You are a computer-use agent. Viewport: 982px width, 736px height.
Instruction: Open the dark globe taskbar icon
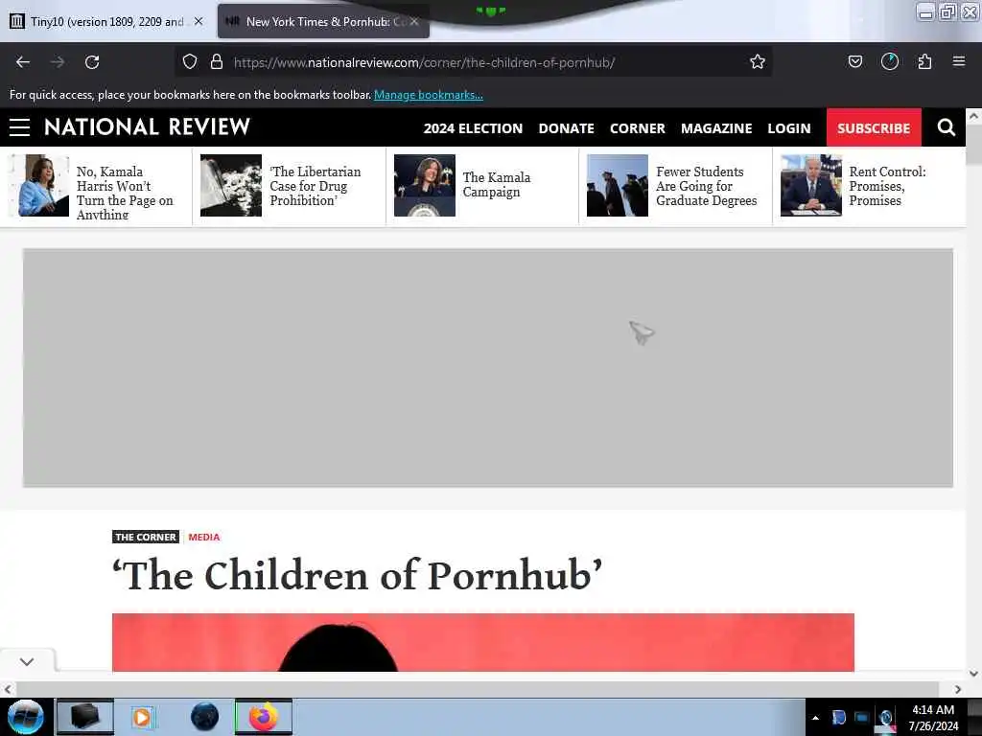point(204,717)
